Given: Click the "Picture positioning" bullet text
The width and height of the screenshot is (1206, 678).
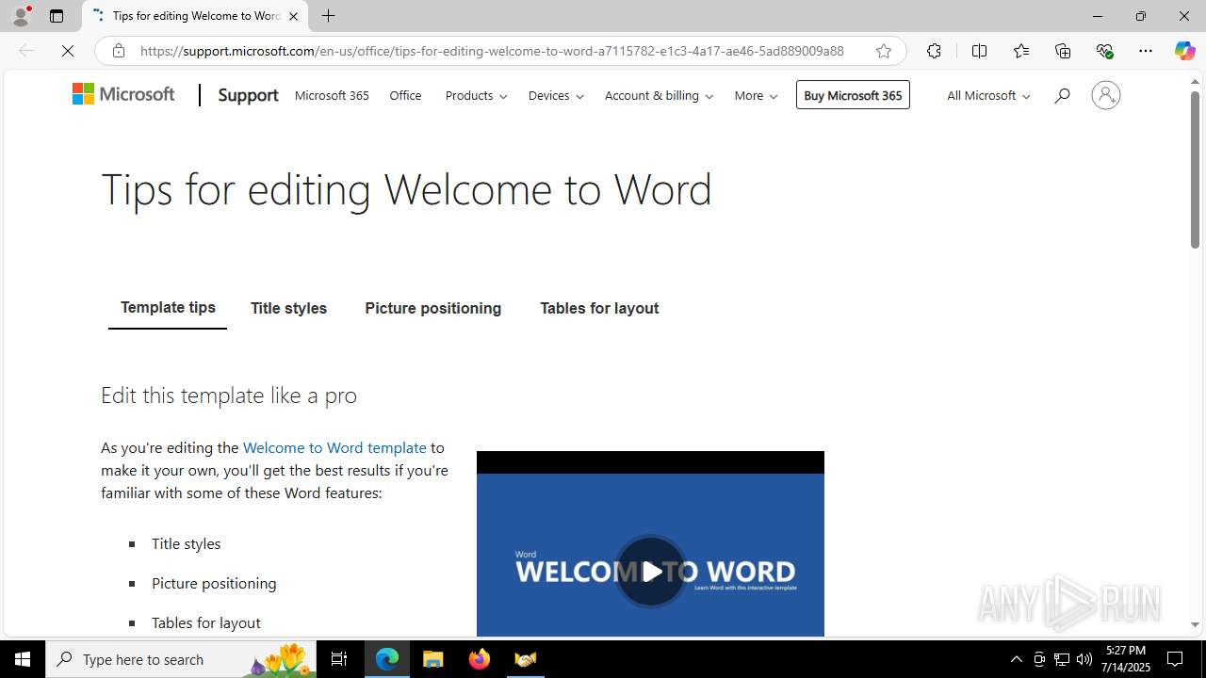Looking at the screenshot, I should pyautogui.click(x=214, y=583).
